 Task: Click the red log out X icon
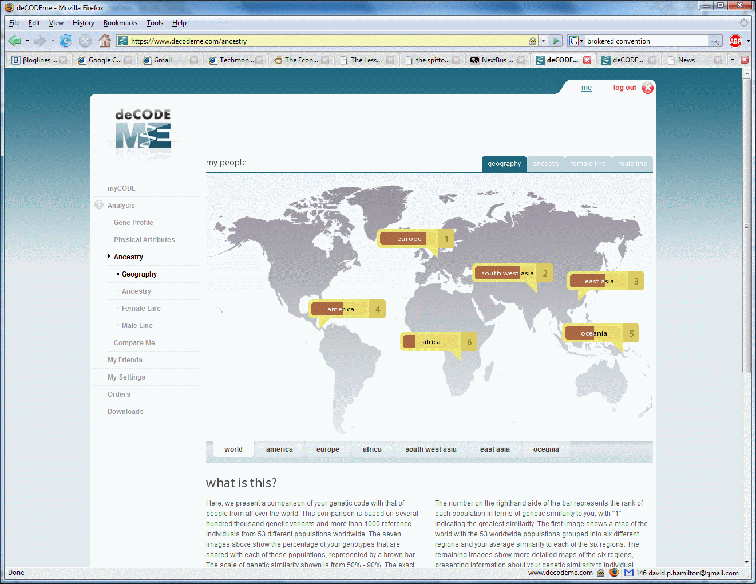click(647, 88)
